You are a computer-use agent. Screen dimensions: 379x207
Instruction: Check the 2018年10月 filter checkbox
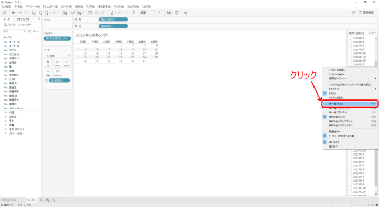pos(350,54)
